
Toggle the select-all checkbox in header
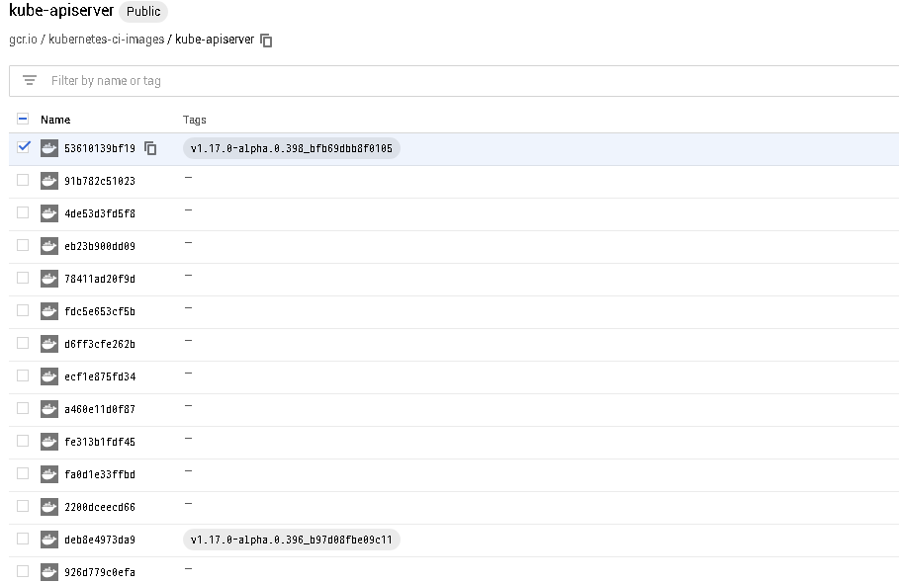point(23,120)
